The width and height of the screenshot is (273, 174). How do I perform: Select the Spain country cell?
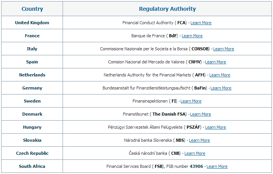pyautogui.click(x=32, y=62)
